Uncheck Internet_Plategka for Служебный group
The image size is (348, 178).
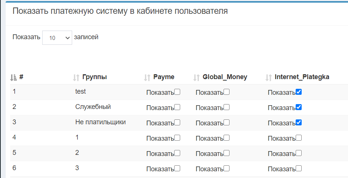coord(299,107)
